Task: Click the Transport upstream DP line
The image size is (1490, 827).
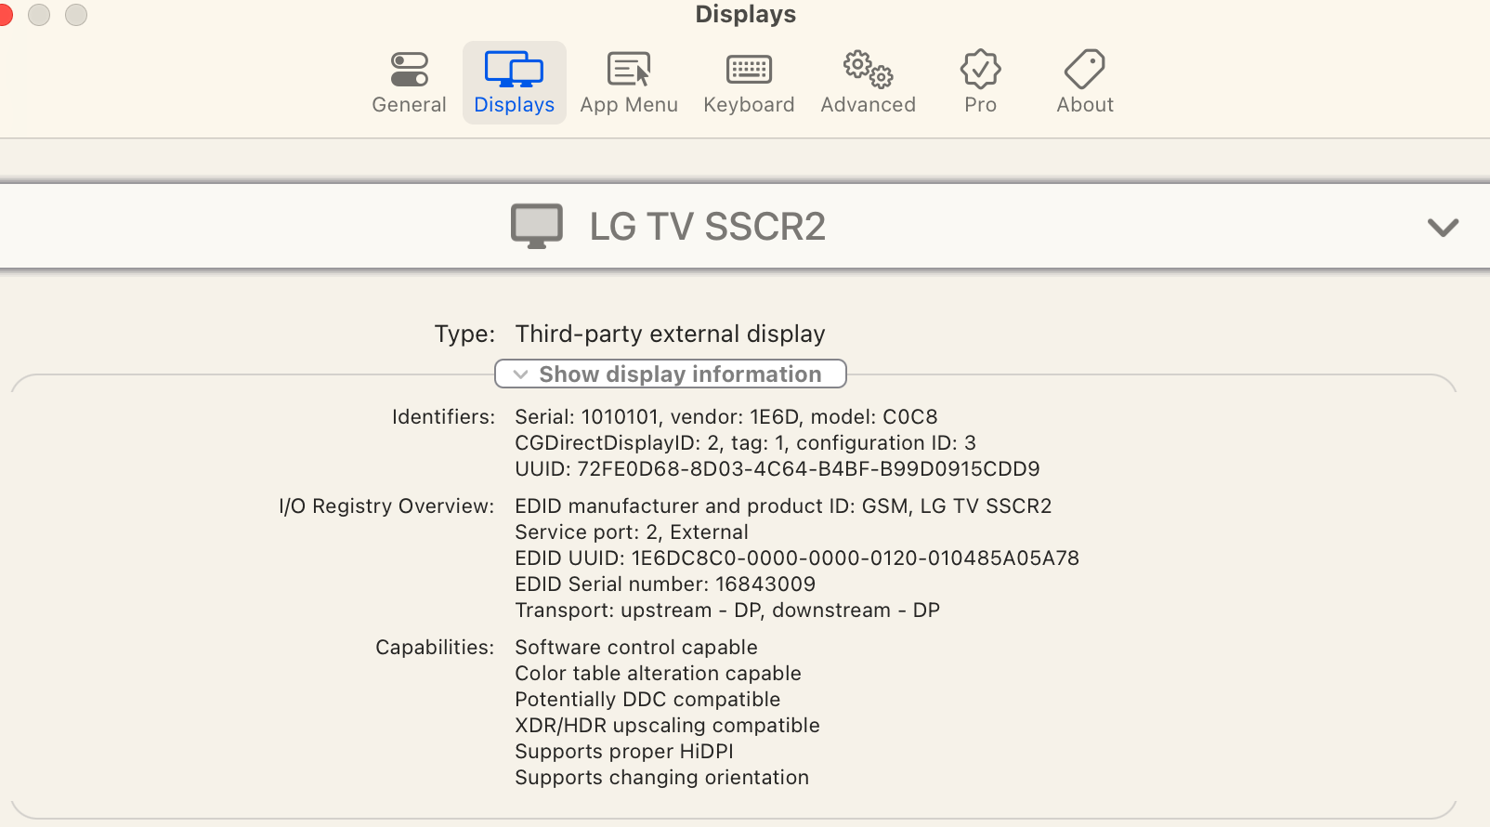Action: 727,610
